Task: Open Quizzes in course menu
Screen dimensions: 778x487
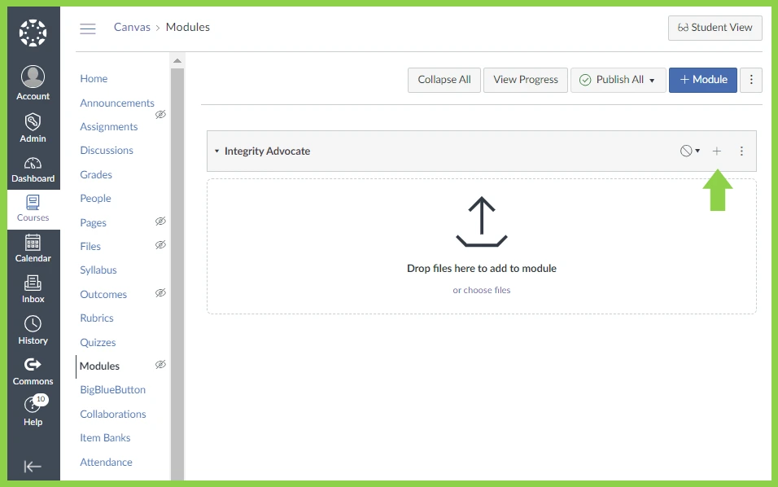Action: tap(98, 343)
